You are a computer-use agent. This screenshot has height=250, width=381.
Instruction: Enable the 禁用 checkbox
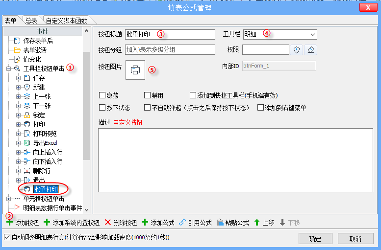pos(147,95)
